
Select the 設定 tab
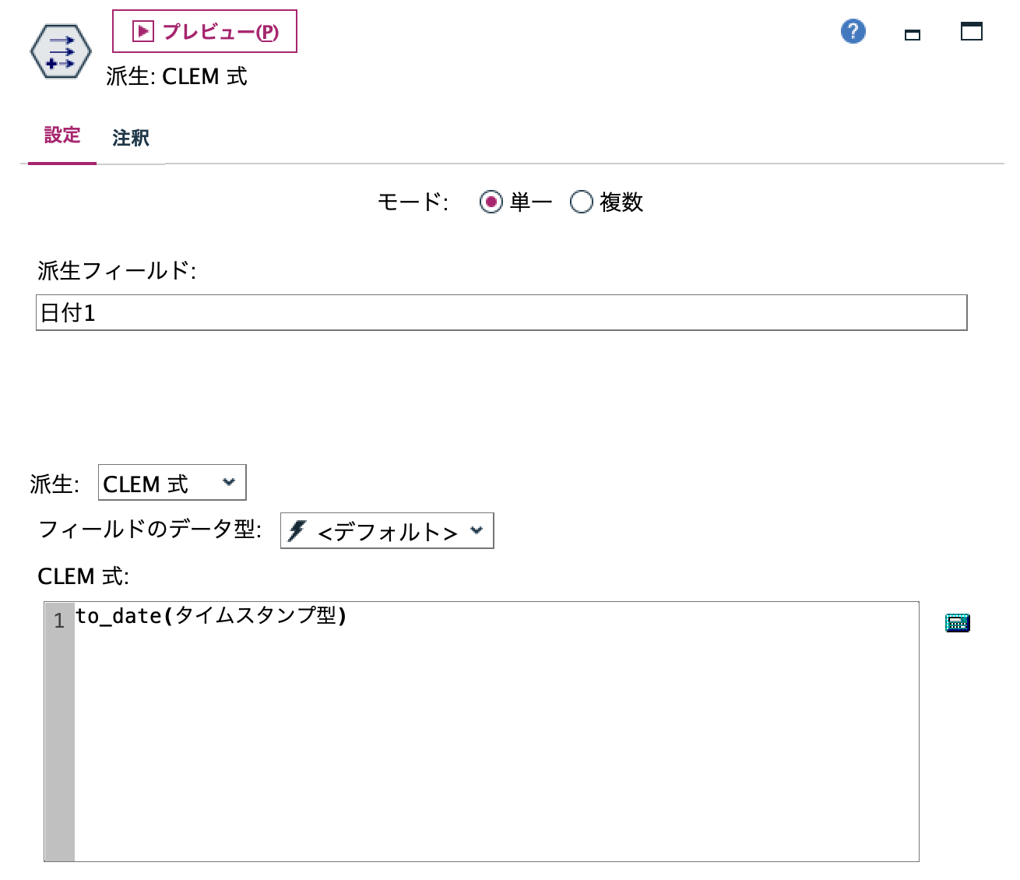[62, 136]
